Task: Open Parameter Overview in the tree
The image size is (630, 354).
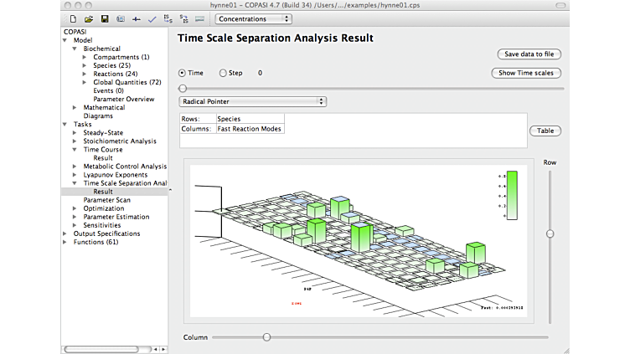Action: [123, 99]
